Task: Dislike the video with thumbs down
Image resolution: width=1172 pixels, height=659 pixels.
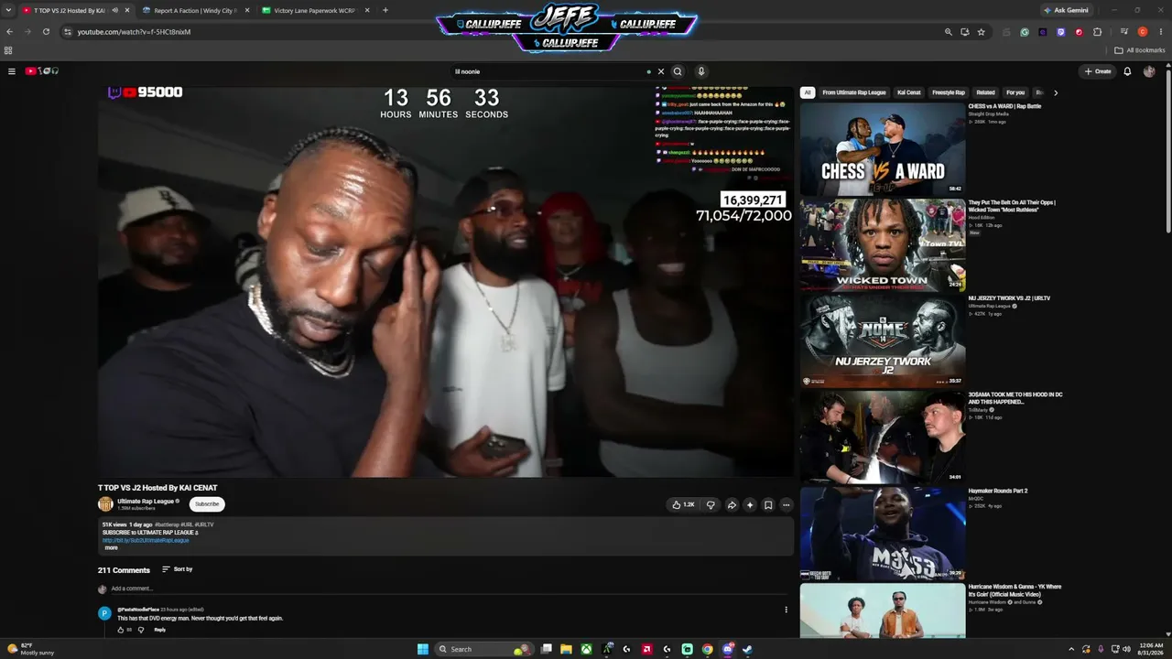Action: (x=711, y=504)
